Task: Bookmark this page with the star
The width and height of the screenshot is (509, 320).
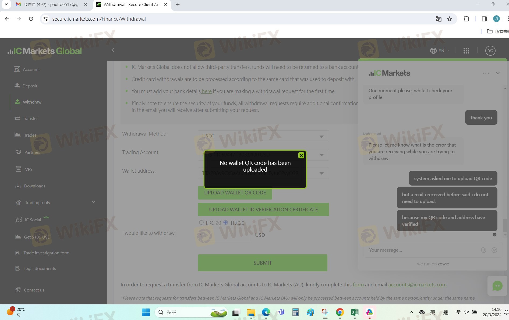Action: 449,19
